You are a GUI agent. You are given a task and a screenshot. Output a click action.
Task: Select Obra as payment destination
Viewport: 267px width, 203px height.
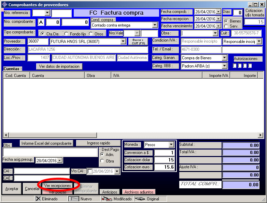102,161
